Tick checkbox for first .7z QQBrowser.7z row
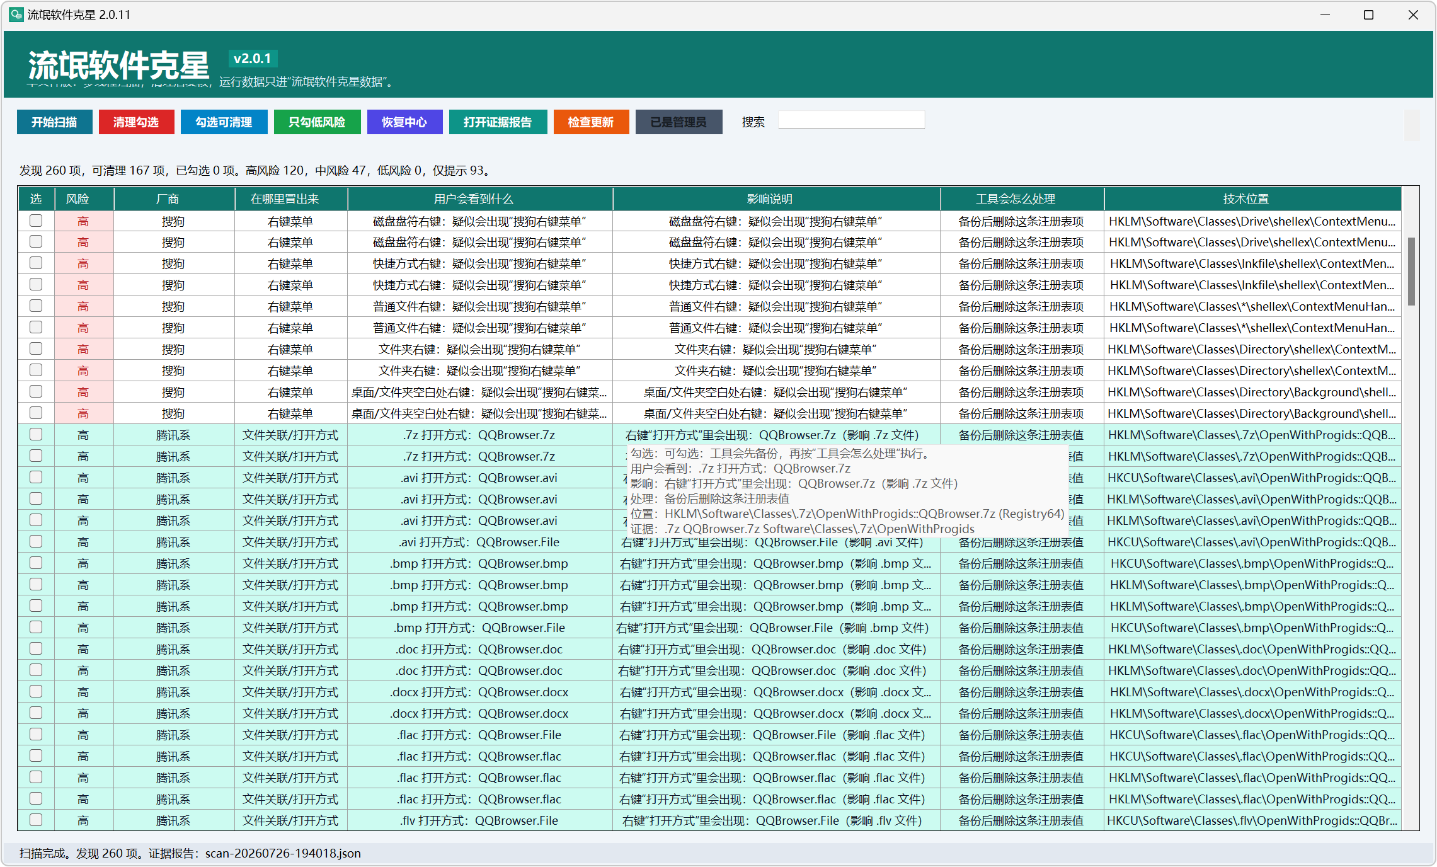 [36, 434]
